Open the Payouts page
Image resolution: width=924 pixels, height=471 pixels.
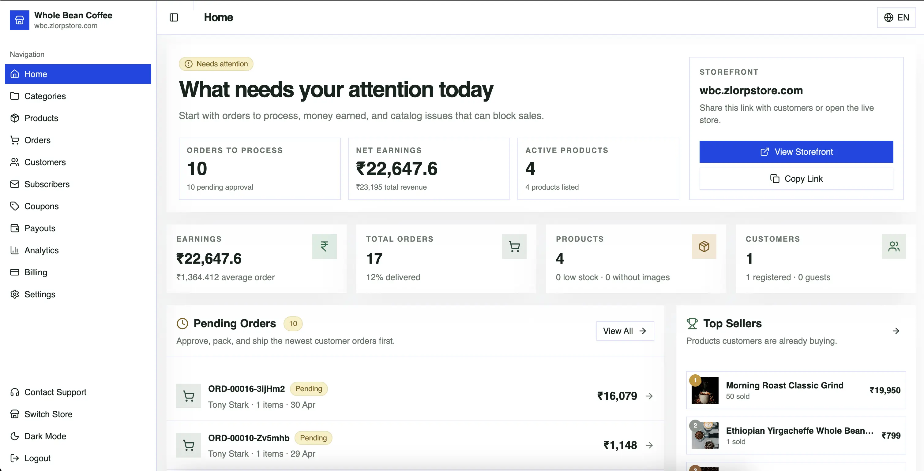(x=78, y=228)
